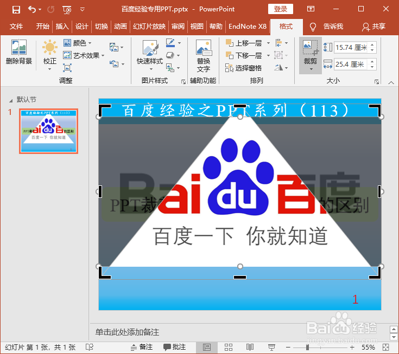Open Ribbon Display Options icon
Screen dimensions: 399x354
pos(311,9)
